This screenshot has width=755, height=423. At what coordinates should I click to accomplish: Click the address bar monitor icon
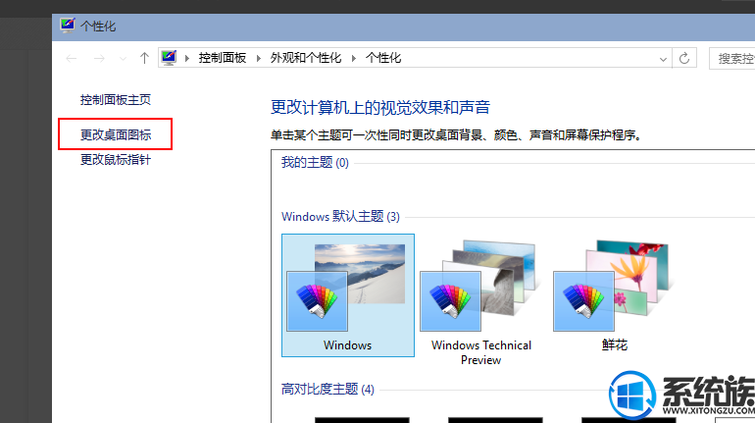[169, 58]
